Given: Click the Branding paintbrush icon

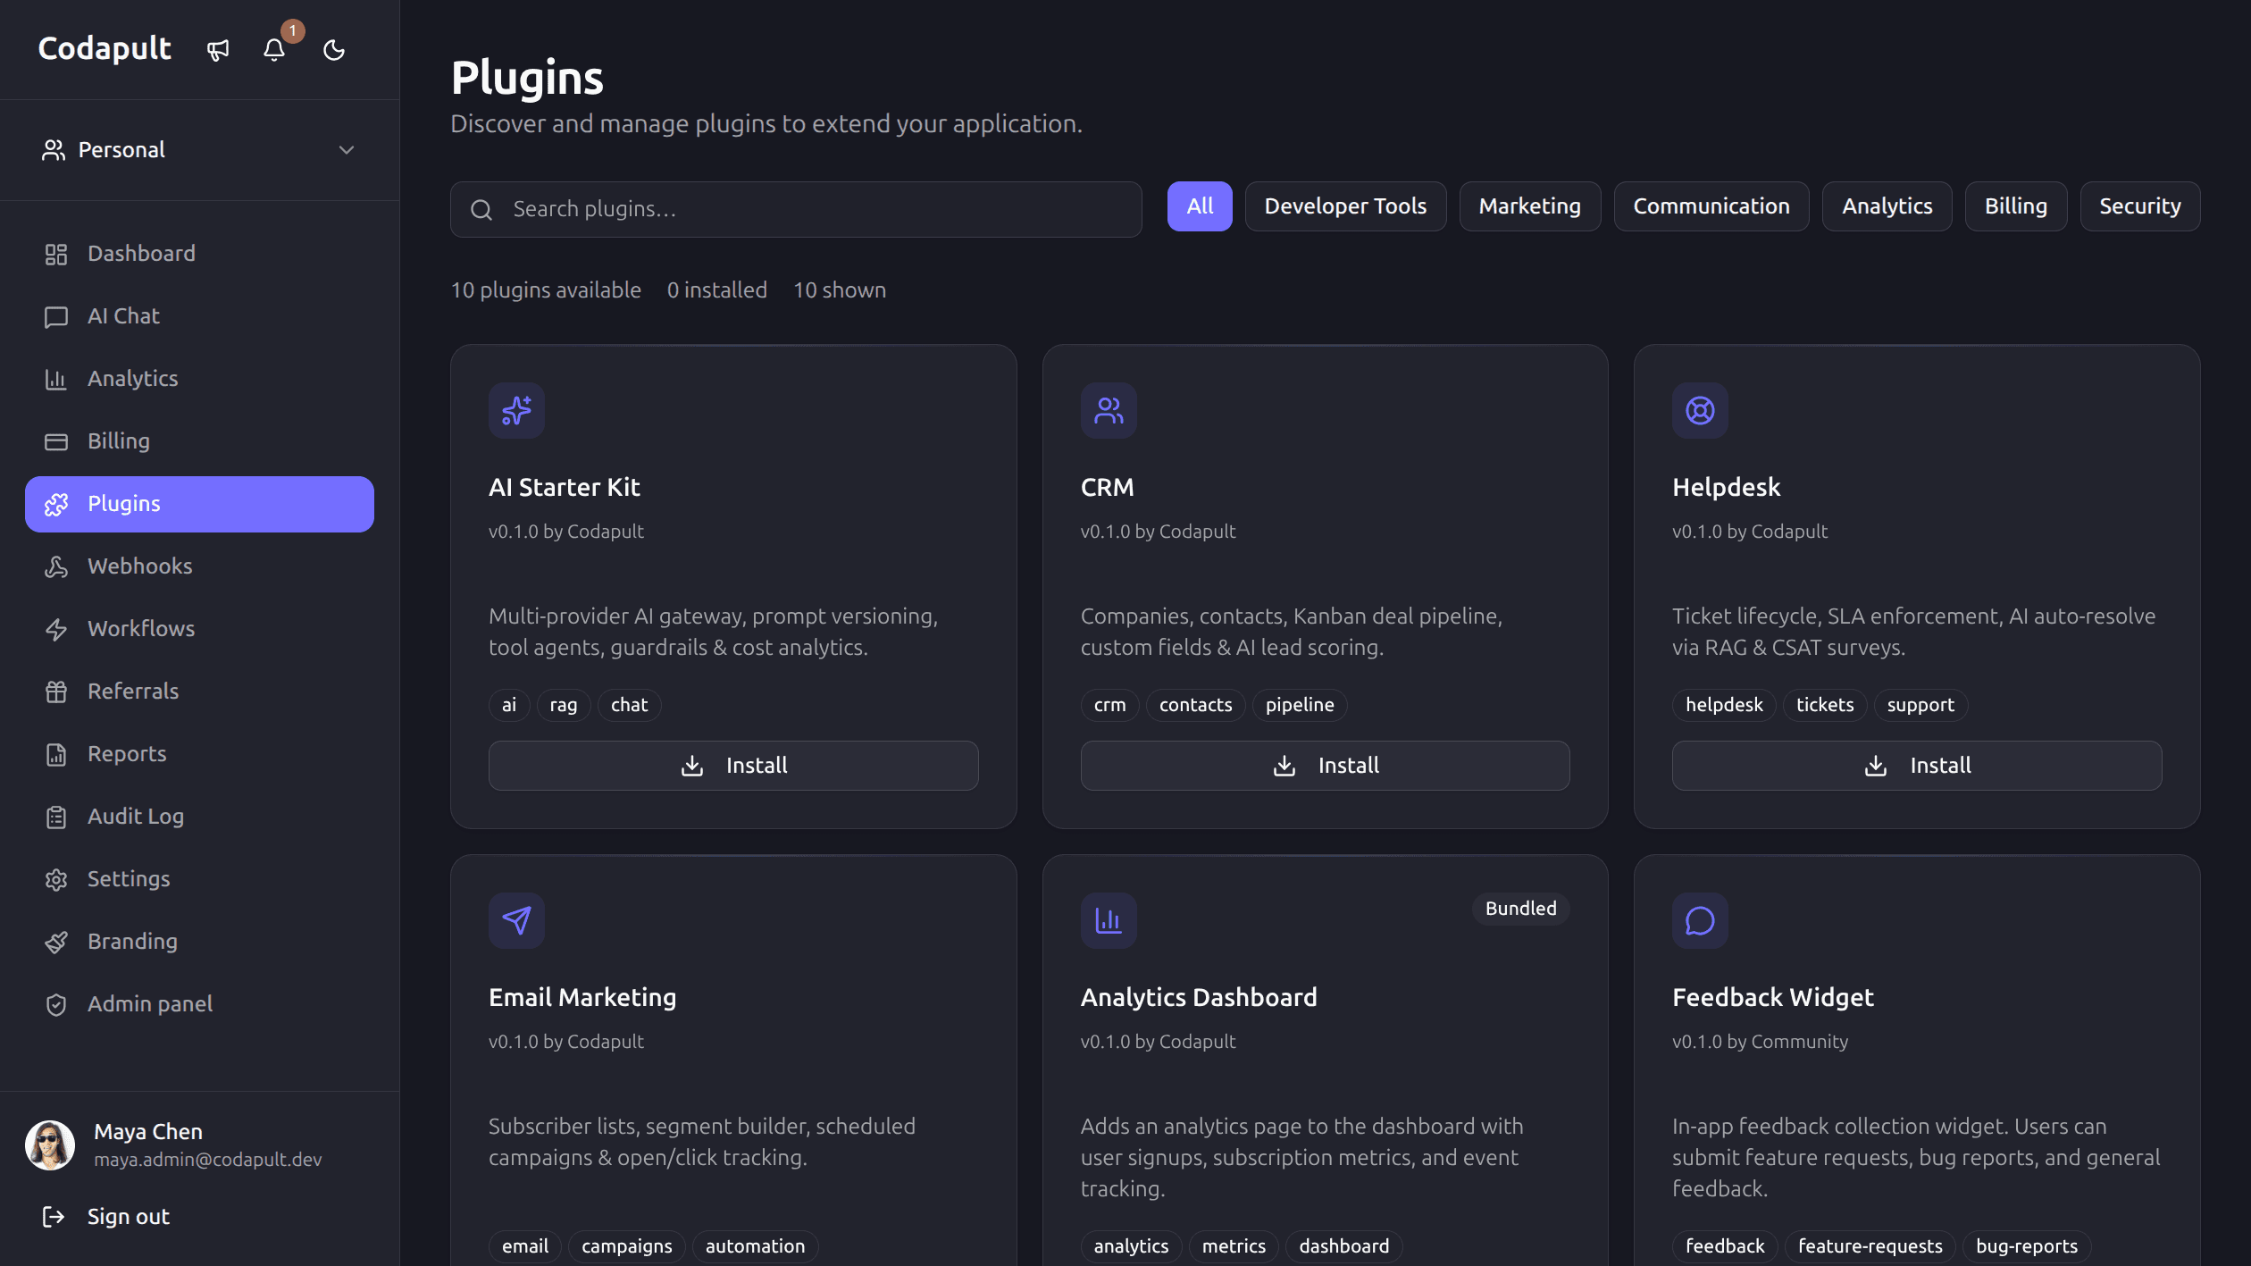Looking at the screenshot, I should coord(56,943).
